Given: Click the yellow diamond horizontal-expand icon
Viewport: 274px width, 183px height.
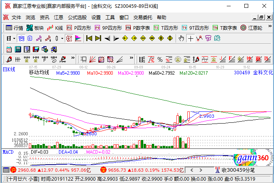Looking at the screenshot, I should (143, 38).
